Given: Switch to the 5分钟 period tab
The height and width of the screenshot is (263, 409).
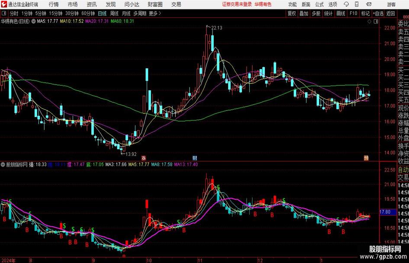Looking at the screenshot, I should click(40, 13).
